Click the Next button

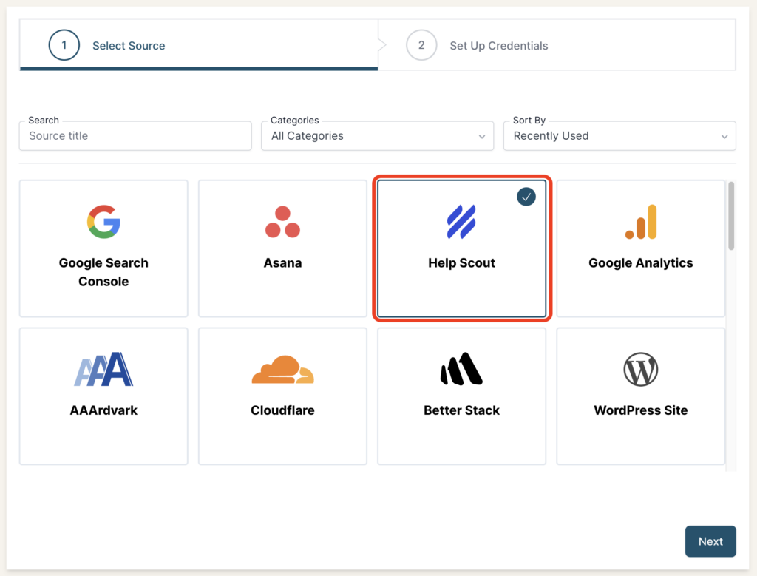tap(710, 541)
